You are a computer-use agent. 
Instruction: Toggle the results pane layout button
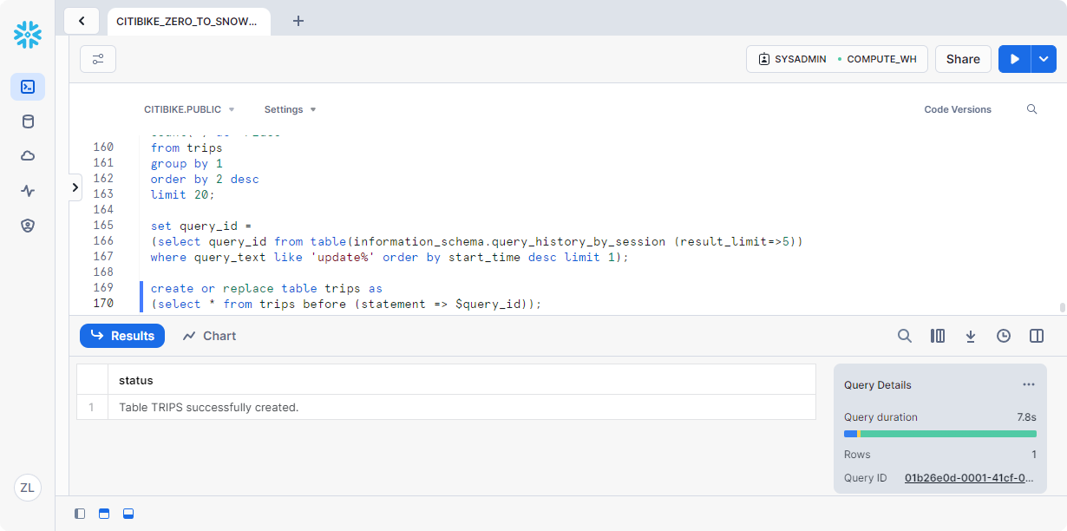click(128, 514)
